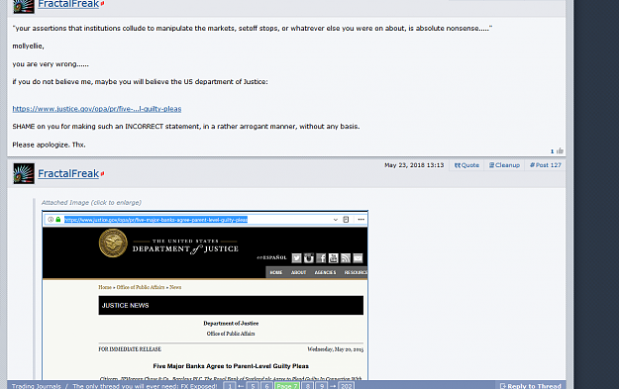619x389 pixels.
Task: Click the reader view icon in address bar
Action: [x=346, y=220]
